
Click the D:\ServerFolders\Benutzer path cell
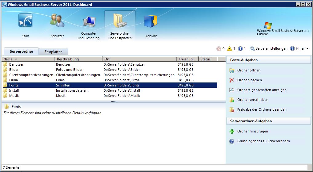(124, 64)
